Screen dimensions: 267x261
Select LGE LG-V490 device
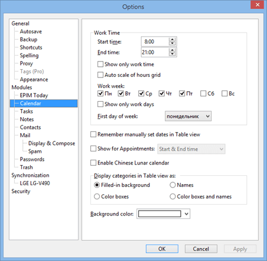(x=35, y=183)
